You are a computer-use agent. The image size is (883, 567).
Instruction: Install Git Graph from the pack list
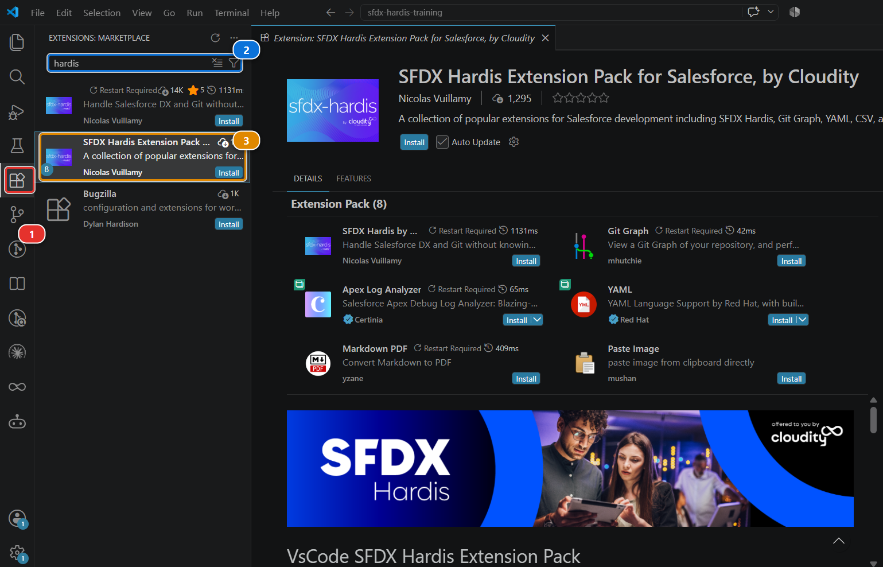click(x=791, y=261)
